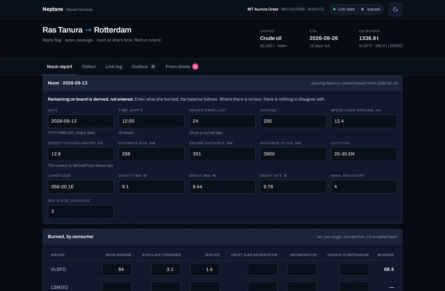445x291 pixels.
Task: Click the ETA value 2026-09-26
Action: coord(324,38)
